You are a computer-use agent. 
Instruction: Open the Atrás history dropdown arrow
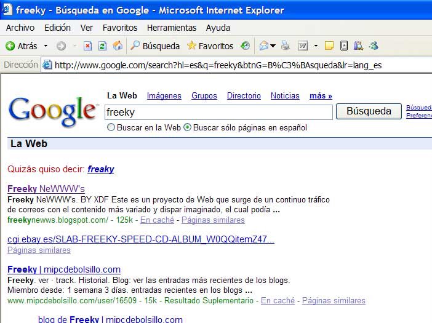click(46, 46)
